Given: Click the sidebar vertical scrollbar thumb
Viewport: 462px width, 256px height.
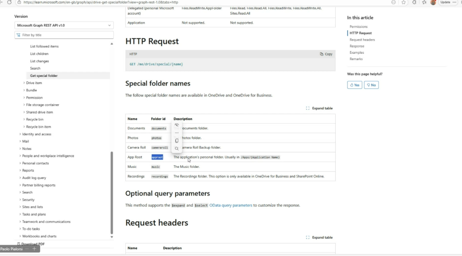Looking at the screenshot, I should coord(112,193).
